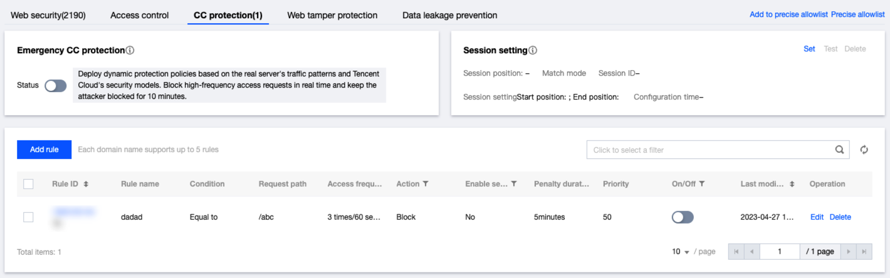Check the select-all checkbox in table header
This screenshot has height=278, width=890.
coord(28,184)
